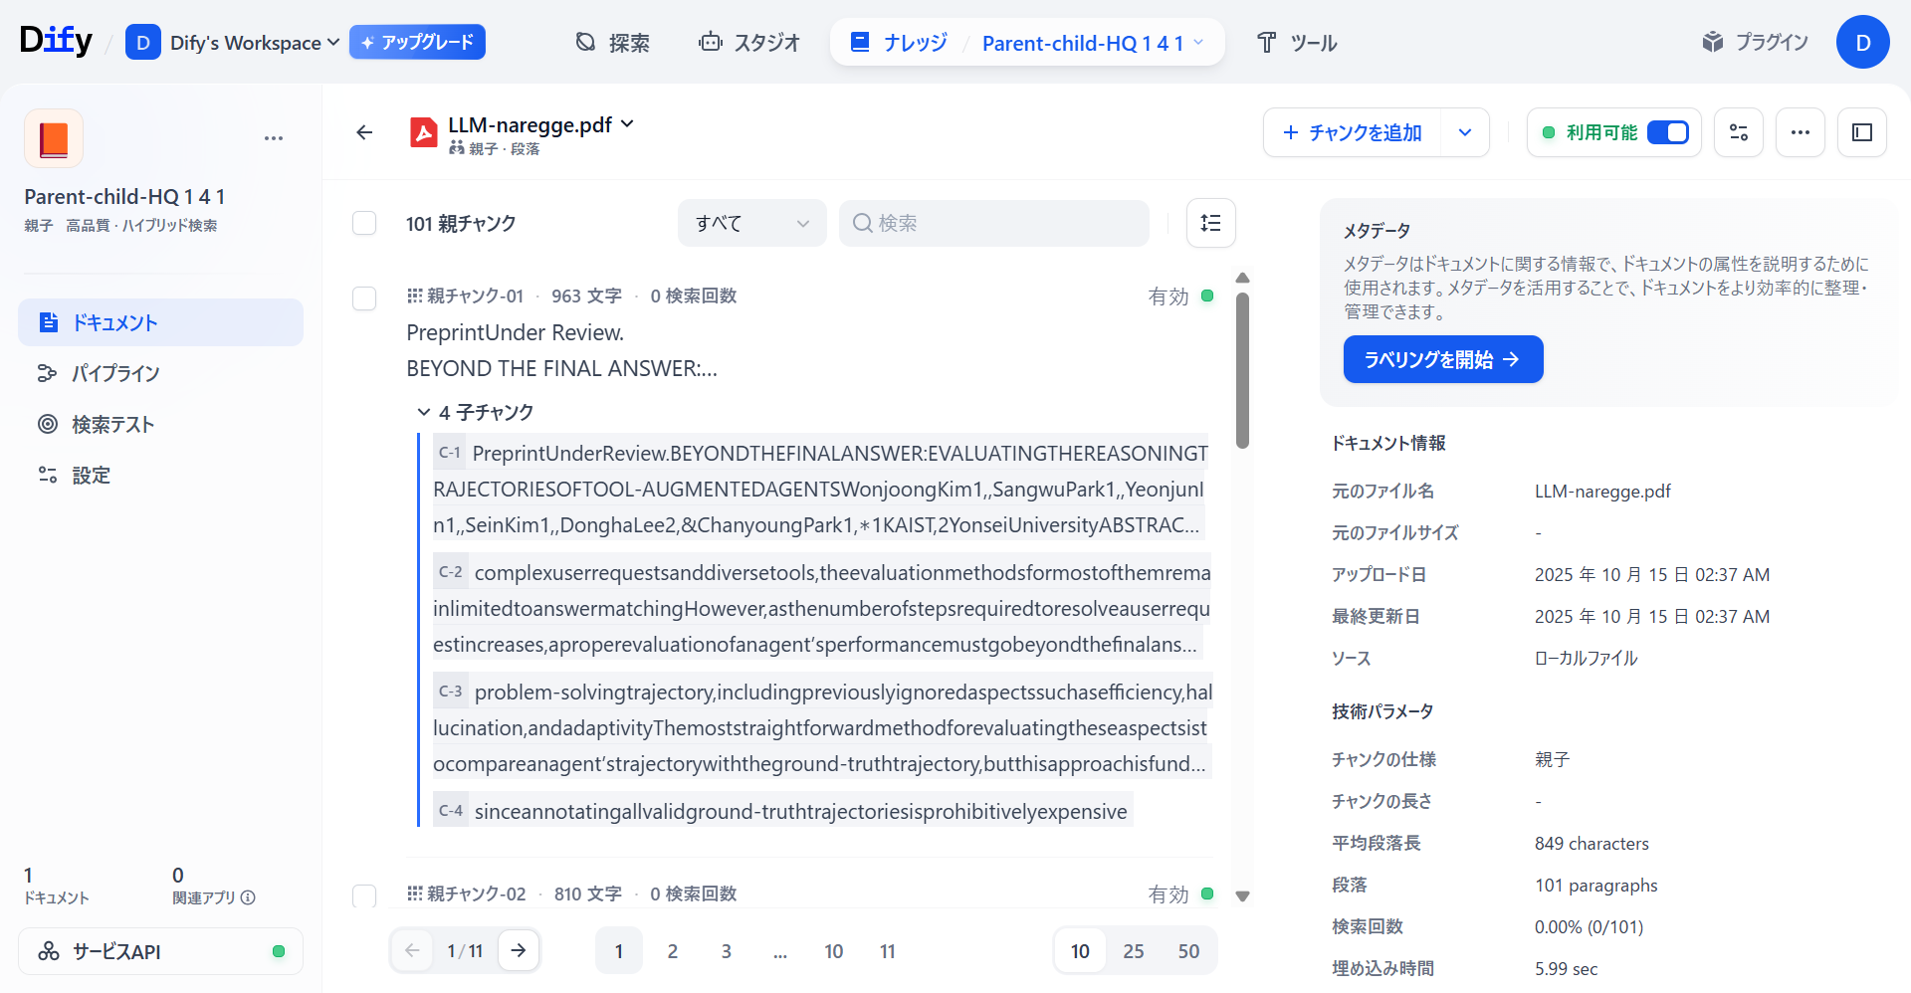Open the 検索テスト sidebar item
Image resolution: width=1911 pixels, height=993 pixels.
(x=112, y=425)
